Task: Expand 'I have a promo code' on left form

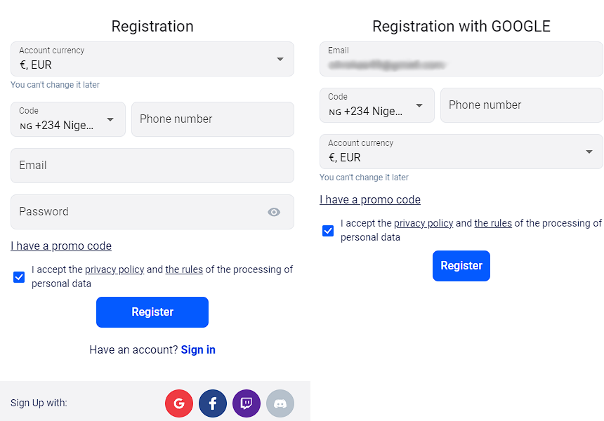Action: 61,246
